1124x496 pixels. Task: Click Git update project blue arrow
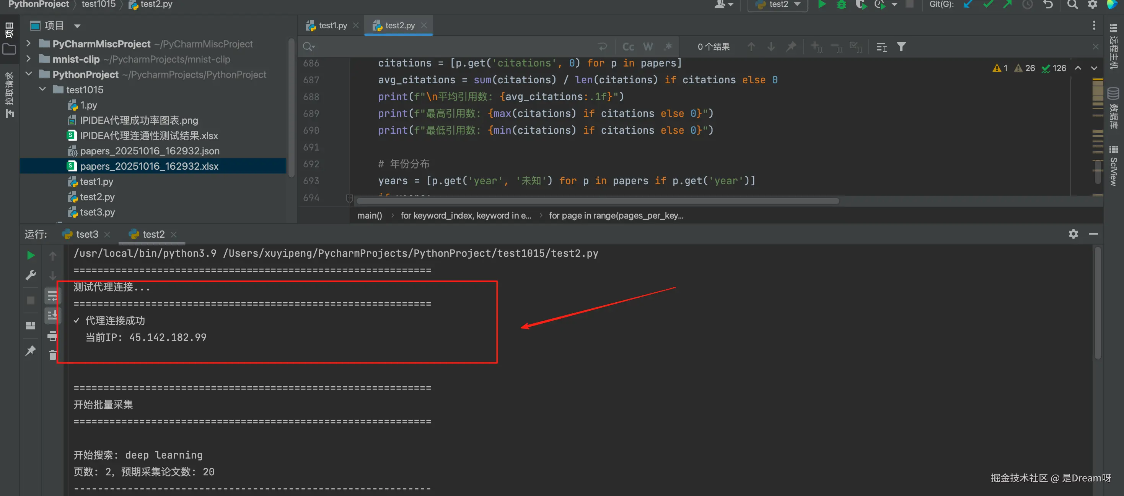click(x=968, y=4)
